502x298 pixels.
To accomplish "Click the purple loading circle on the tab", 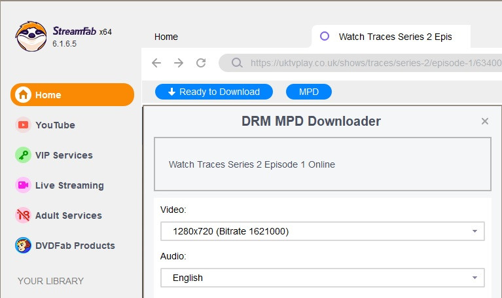I will pos(325,36).
